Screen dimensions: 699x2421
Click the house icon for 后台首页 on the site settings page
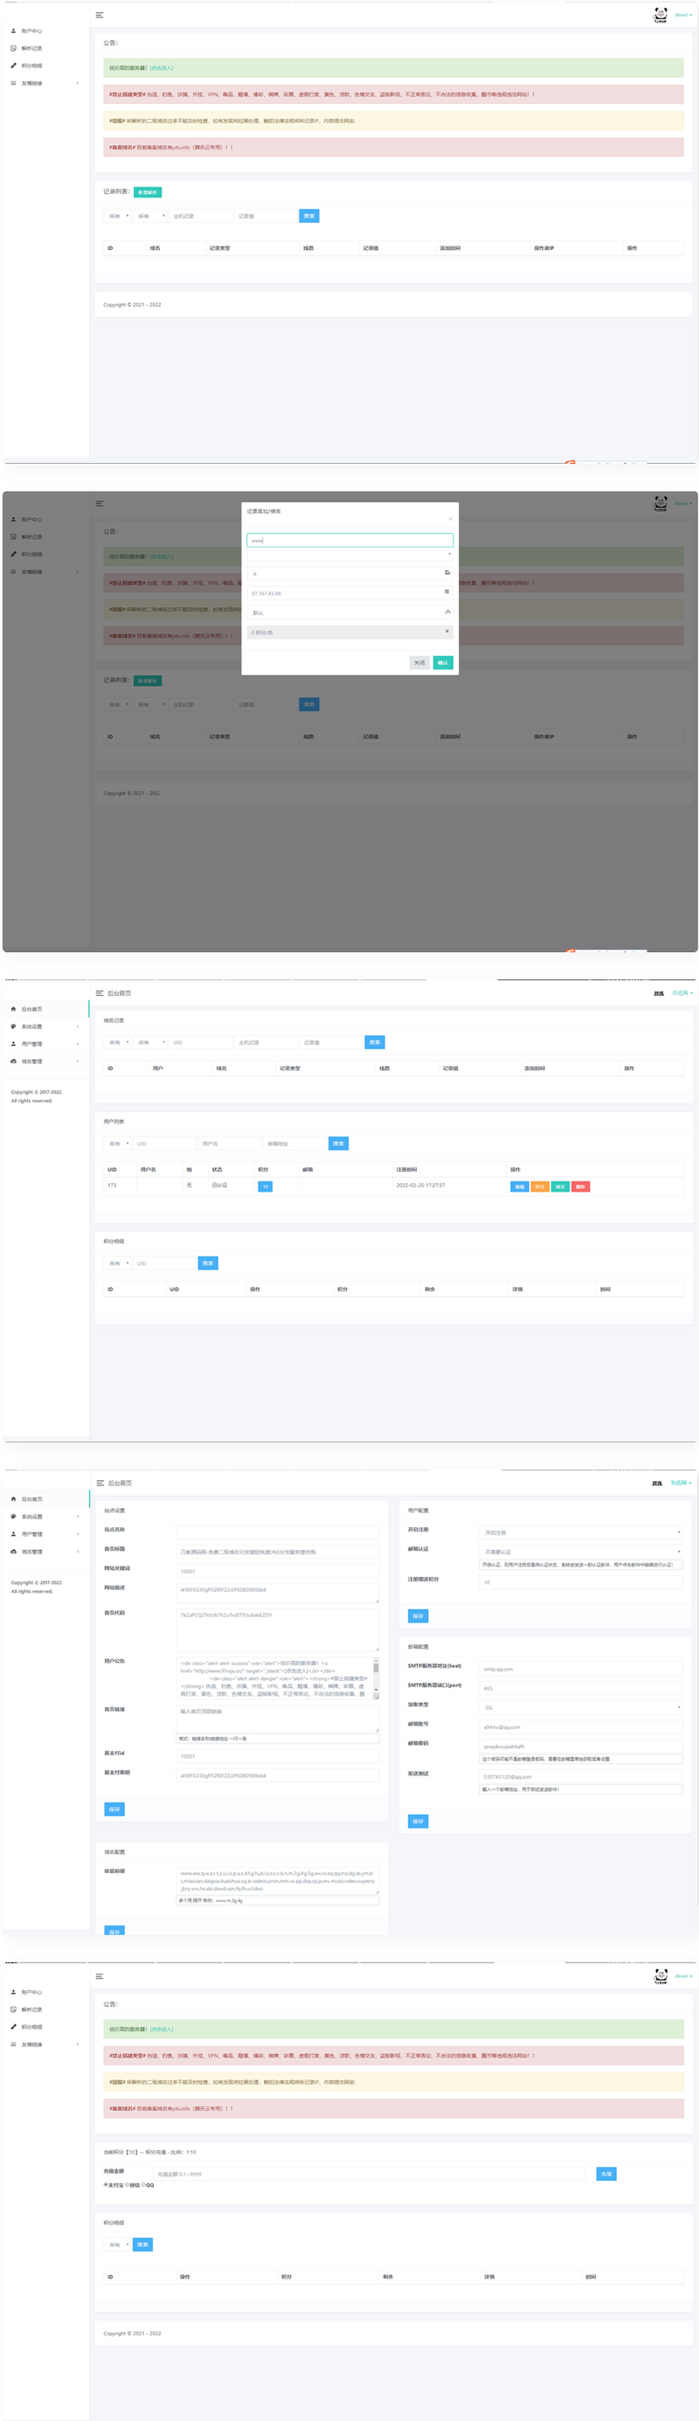tap(13, 1499)
